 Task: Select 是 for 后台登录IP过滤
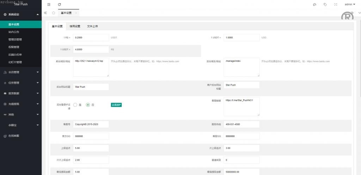pos(75,105)
